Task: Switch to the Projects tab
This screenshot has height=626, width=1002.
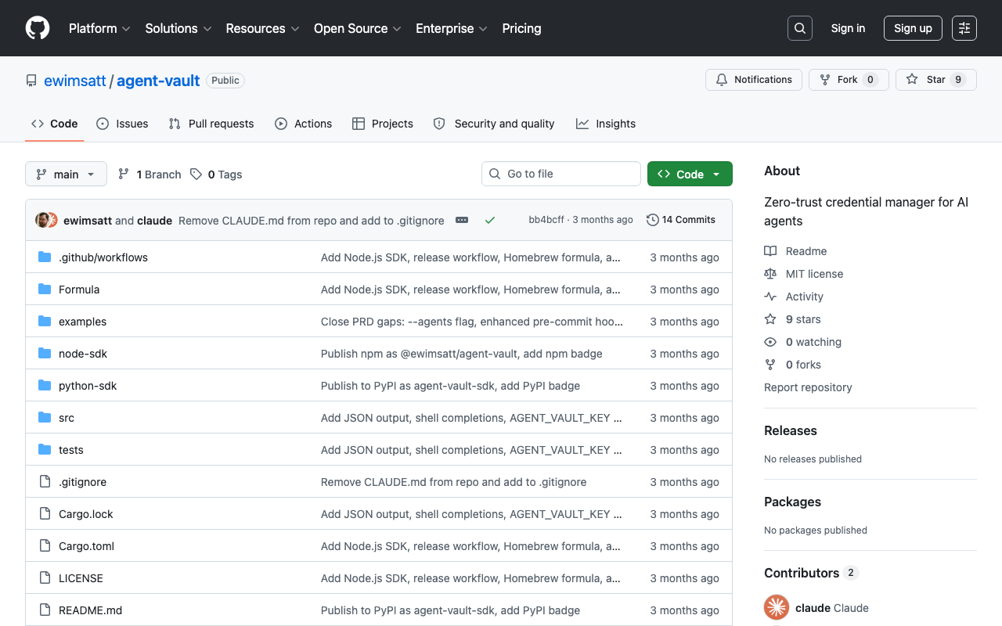Action: click(x=383, y=124)
